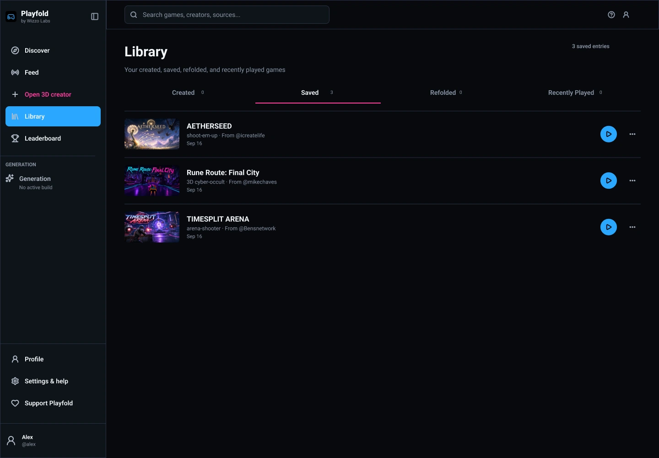Click the Alex user avatar icon

[x=11, y=441]
